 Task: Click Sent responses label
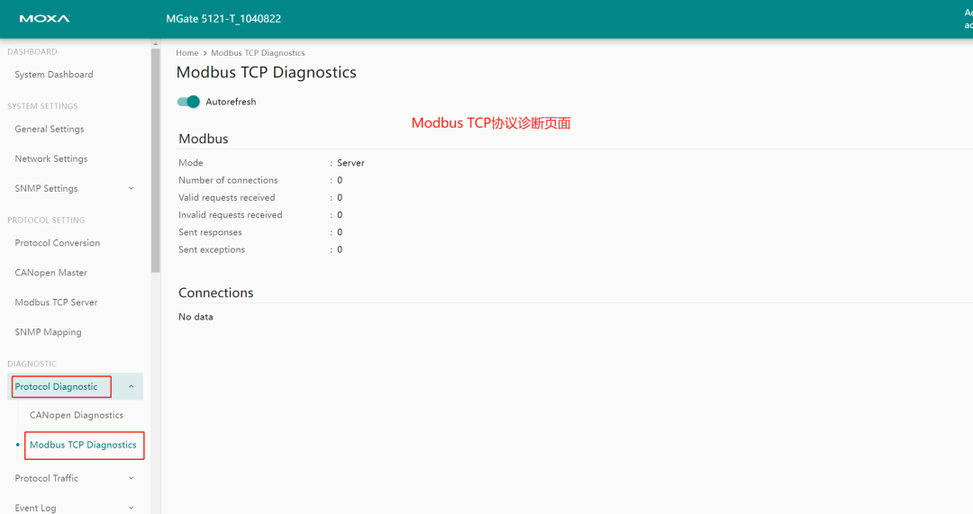[x=210, y=232]
